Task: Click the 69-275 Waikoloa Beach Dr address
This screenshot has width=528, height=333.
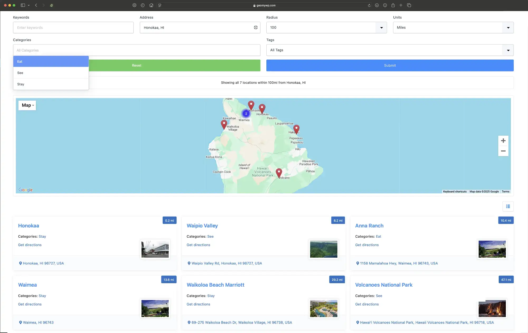Action: coord(242,322)
